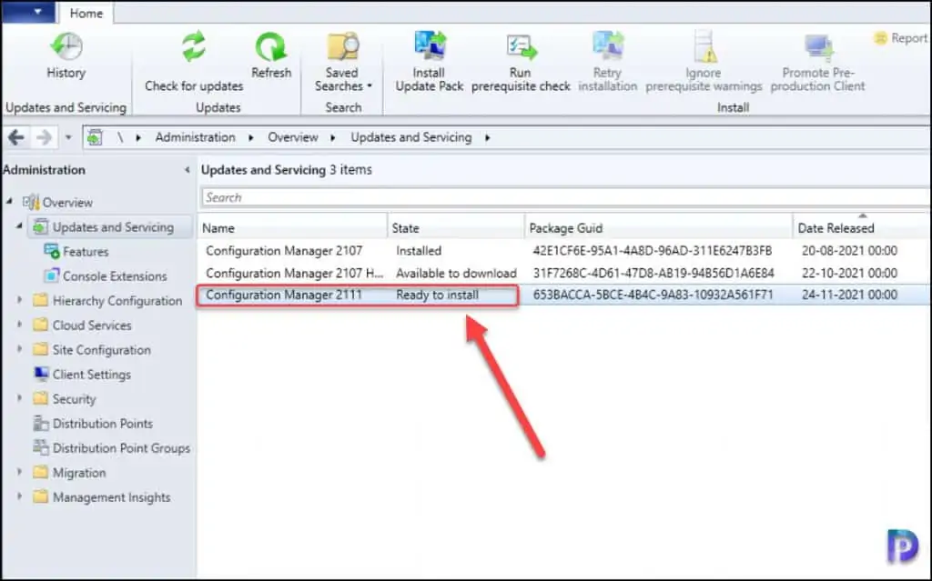Viewport: 932px width, 581px height.
Task: Expand the Hierarchy Configuration node
Action: point(19,300)
